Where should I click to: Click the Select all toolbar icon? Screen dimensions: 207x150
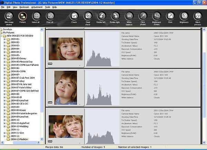(x=36, y=16)
